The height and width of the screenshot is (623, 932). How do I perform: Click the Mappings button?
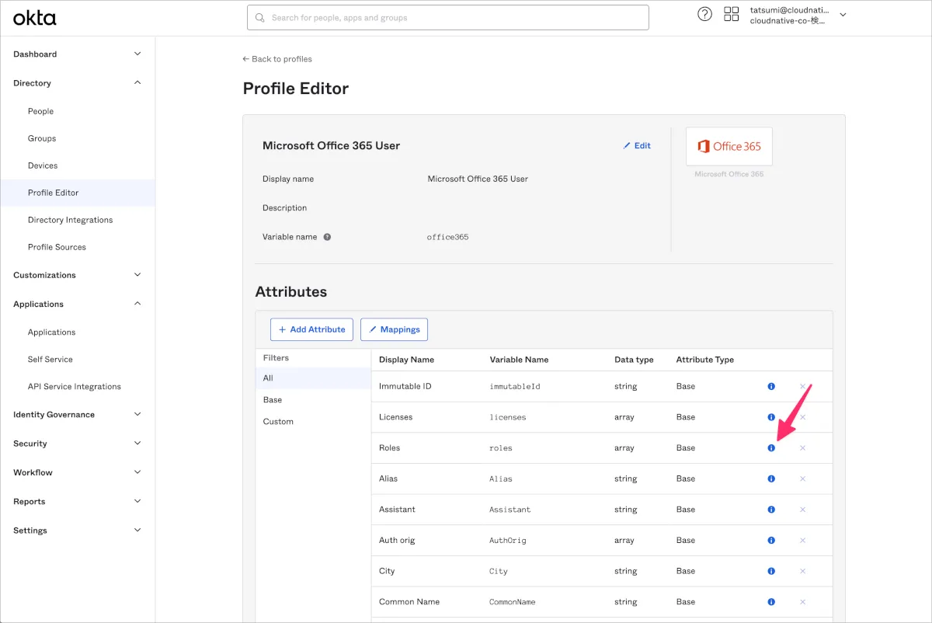[394, 329]
